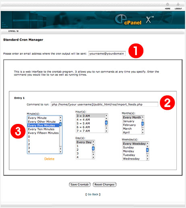Select day 2 in Days list
This screenshot has width=186, height=208.
pos(84,150)
